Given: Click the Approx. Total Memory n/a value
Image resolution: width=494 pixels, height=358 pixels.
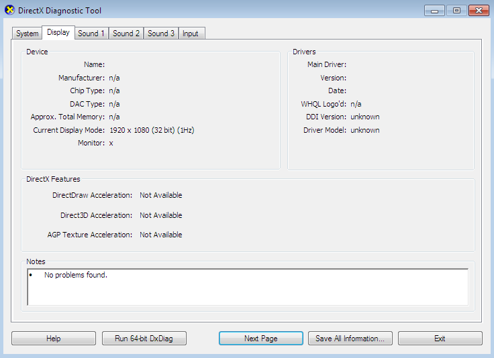Looking at the screenshot, I should tap(114, 117).
